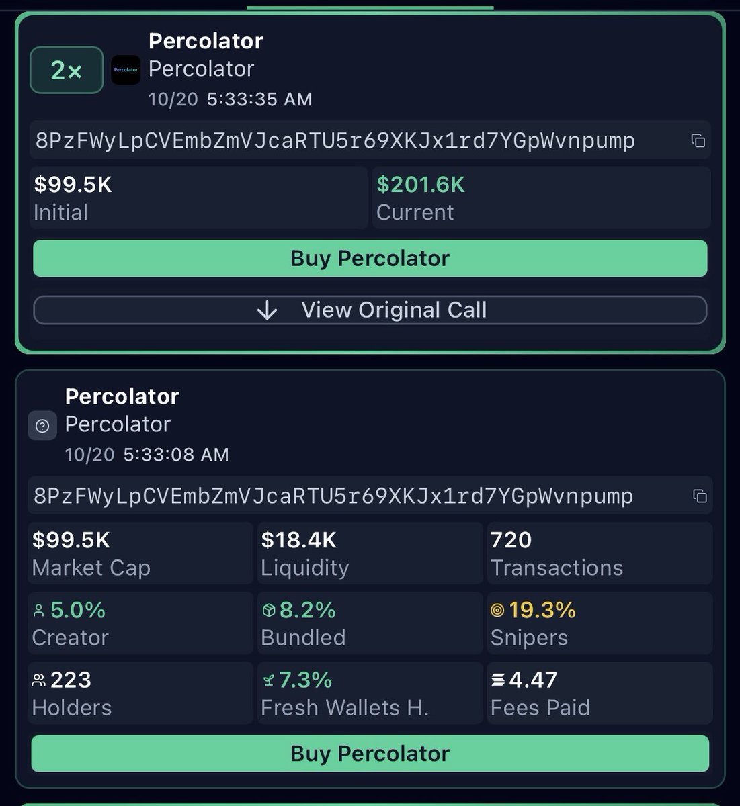740x806 pixels.
Task: Click the Fees Paid Solana icon
Action: pos(498,680)
